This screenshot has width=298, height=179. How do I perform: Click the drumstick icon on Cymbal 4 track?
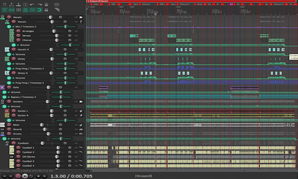click(x=81, y=165)
